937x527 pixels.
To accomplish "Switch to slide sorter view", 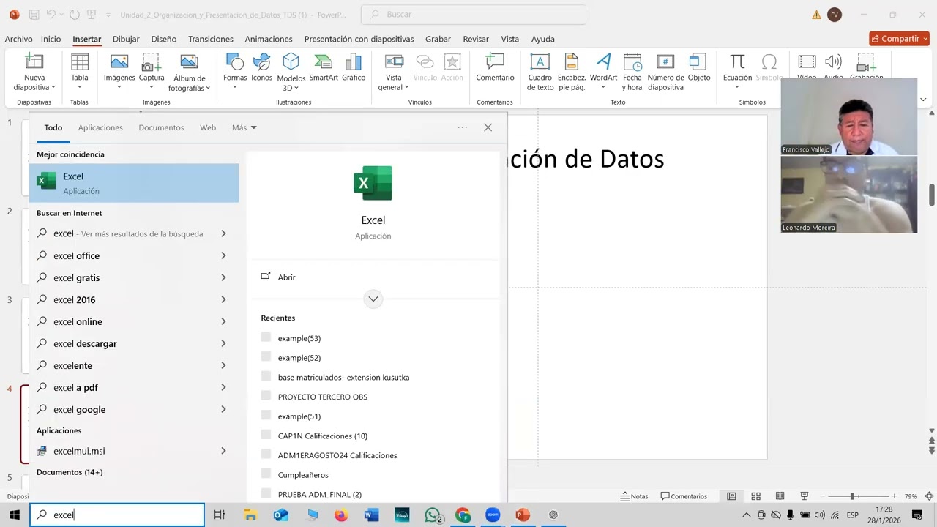I will coord(756,496).
